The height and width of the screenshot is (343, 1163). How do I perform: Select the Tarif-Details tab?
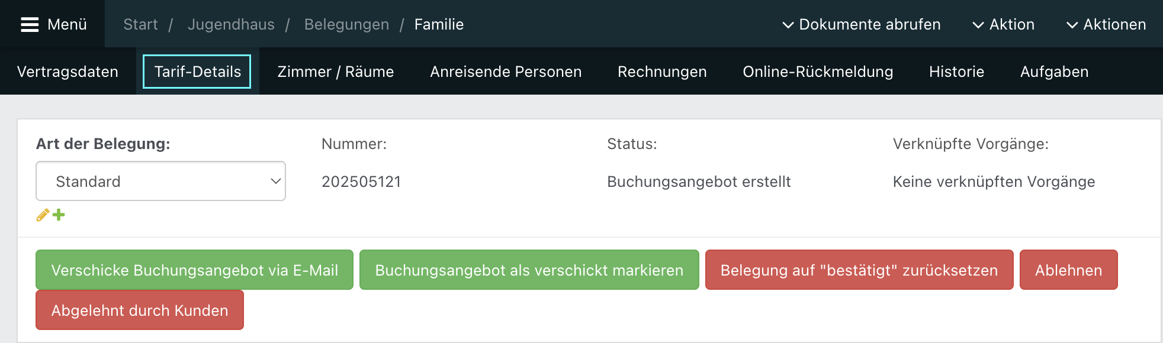(197, 72)
